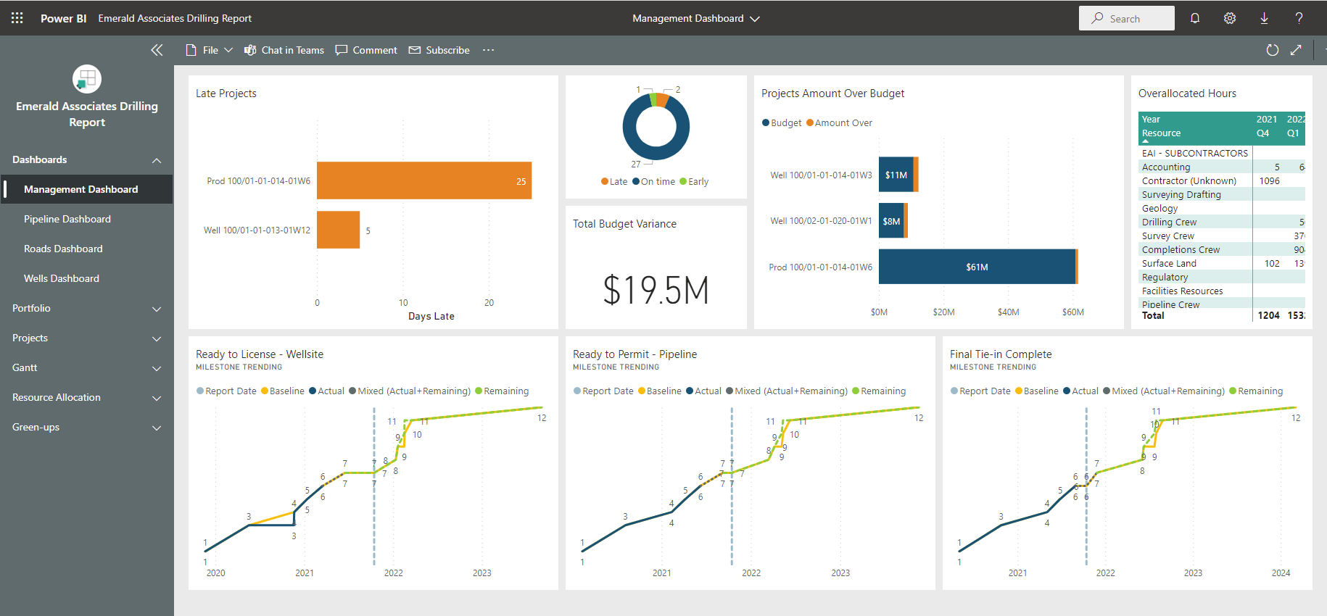Viewport: 1327px width, 616px height.
Task: Switch to Pipeline Dashboard
Action: 67,219
